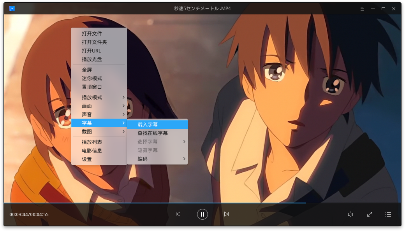The image size is (405, 231).
Task: Choose 打开文件夹 menu entry
Action: coord(99,42)
